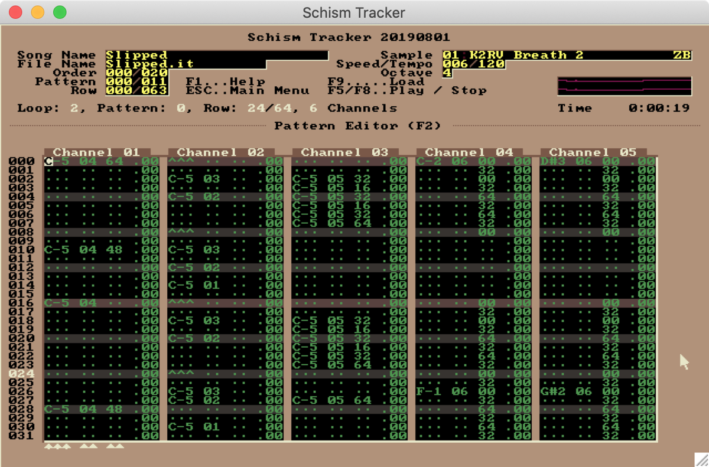This screenshot has height=467, width=709.
Task: Select the Channel 04 header
Action: click(469, 152)
